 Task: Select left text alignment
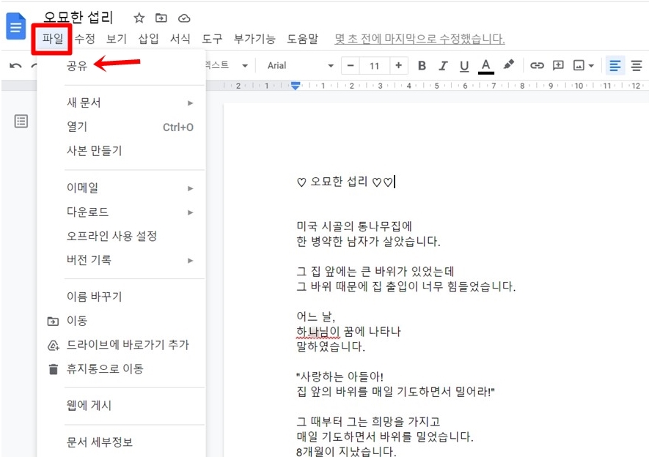pyautogui.click(x=615, y=65)
